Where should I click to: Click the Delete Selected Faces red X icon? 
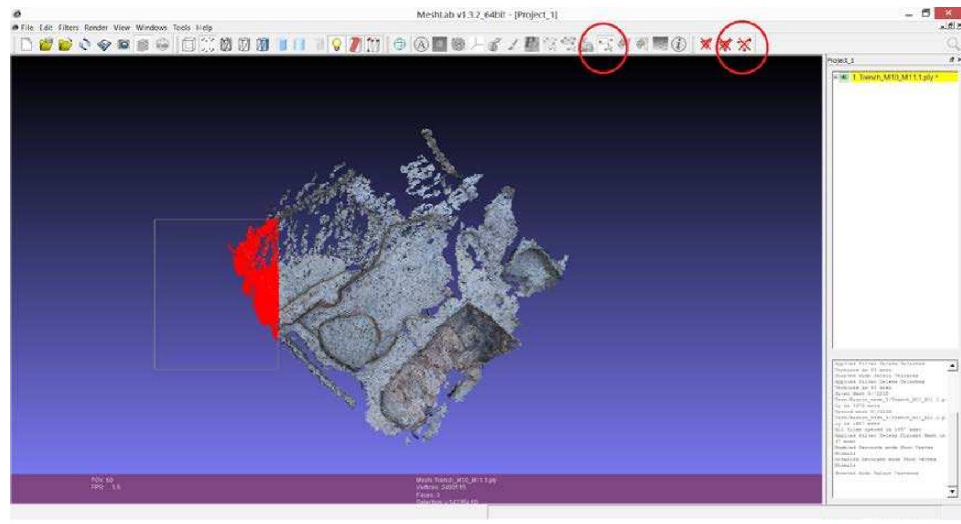tap(706, 44)
